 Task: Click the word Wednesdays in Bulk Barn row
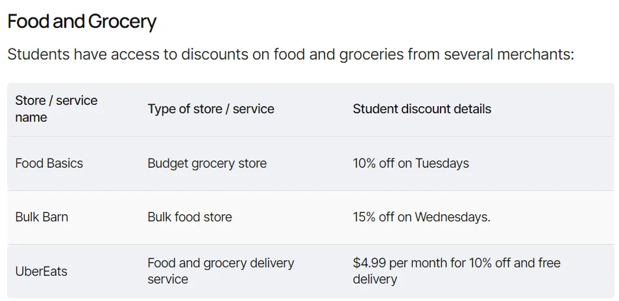tap(452, 217)
